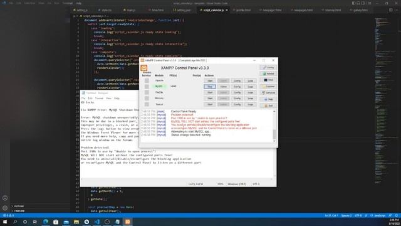Image resolution: width=401 pixels, height=226 pixels.
Task: Switch to Notepad icon on taskbar
Action: [117, 222]
